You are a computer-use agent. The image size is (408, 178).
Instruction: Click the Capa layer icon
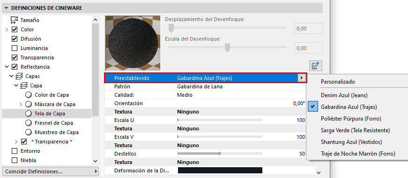point(24,85)
